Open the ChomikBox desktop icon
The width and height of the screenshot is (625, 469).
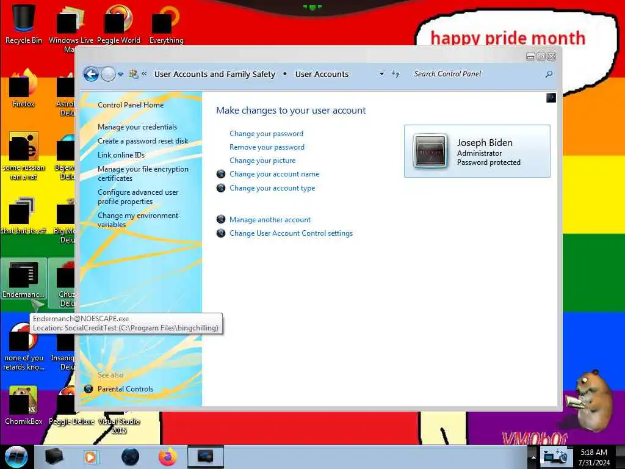pyautogui.click(x=24, y=405)
